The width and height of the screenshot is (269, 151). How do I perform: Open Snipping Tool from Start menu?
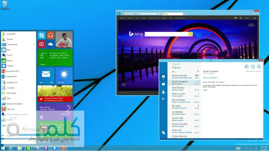[18, 82]
